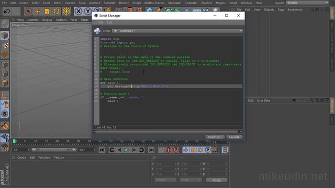Play the animation forwards
This screenshot has height=188, width=335.
(x=127, y=150)
